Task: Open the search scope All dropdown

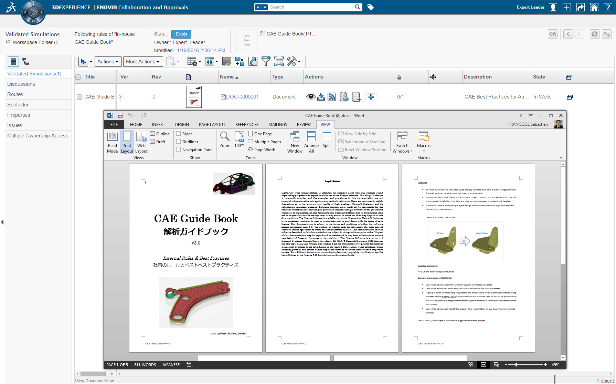Action: point(261,7)
